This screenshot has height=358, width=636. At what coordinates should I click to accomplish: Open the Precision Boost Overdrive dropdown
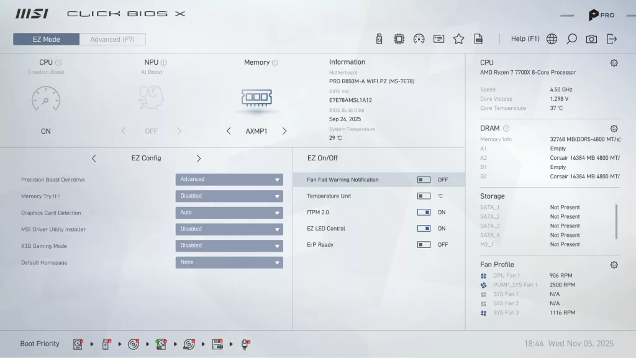[x=229, y=179]
